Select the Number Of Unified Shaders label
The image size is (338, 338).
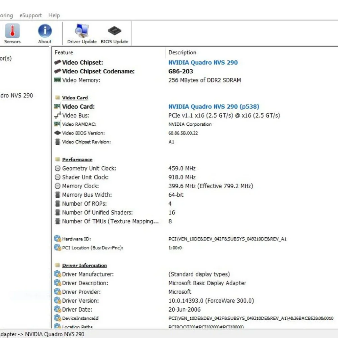coord(97,213)
